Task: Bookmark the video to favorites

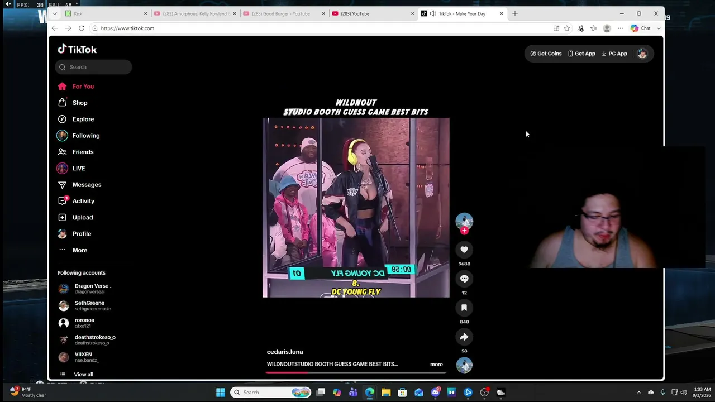Action: (x=464, y=308)
